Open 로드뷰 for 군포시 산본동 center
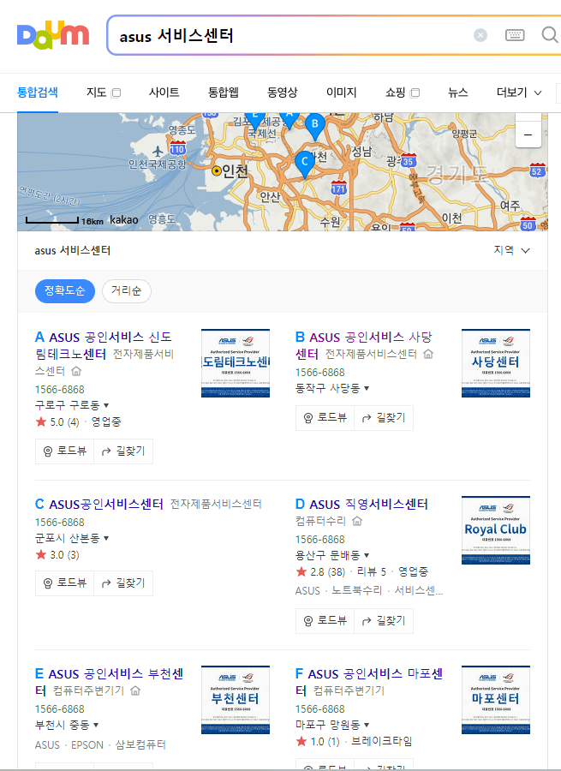Viewport: 561px width, 771px height. tap(64, 583)
